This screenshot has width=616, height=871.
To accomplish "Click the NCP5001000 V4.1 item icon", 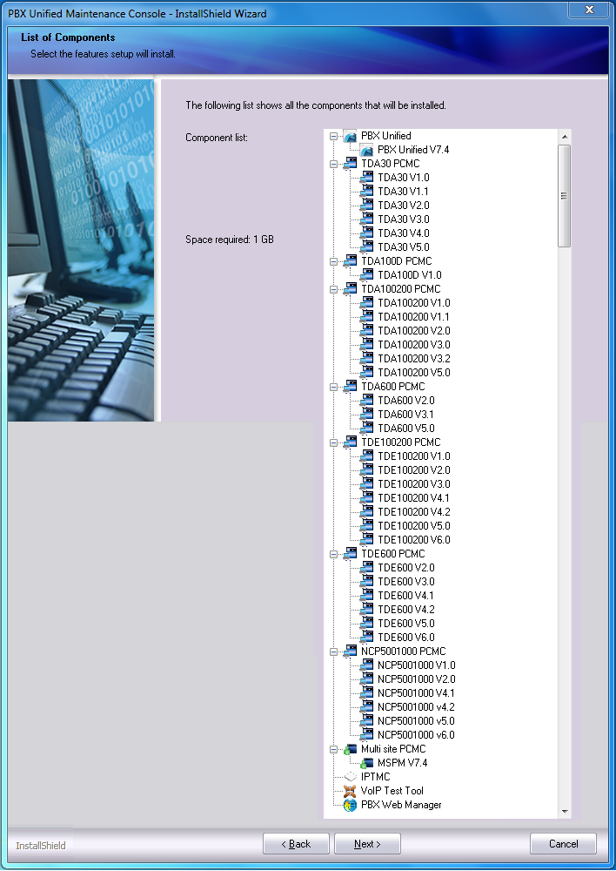I will pyautogui.click(x=366, y=692).
